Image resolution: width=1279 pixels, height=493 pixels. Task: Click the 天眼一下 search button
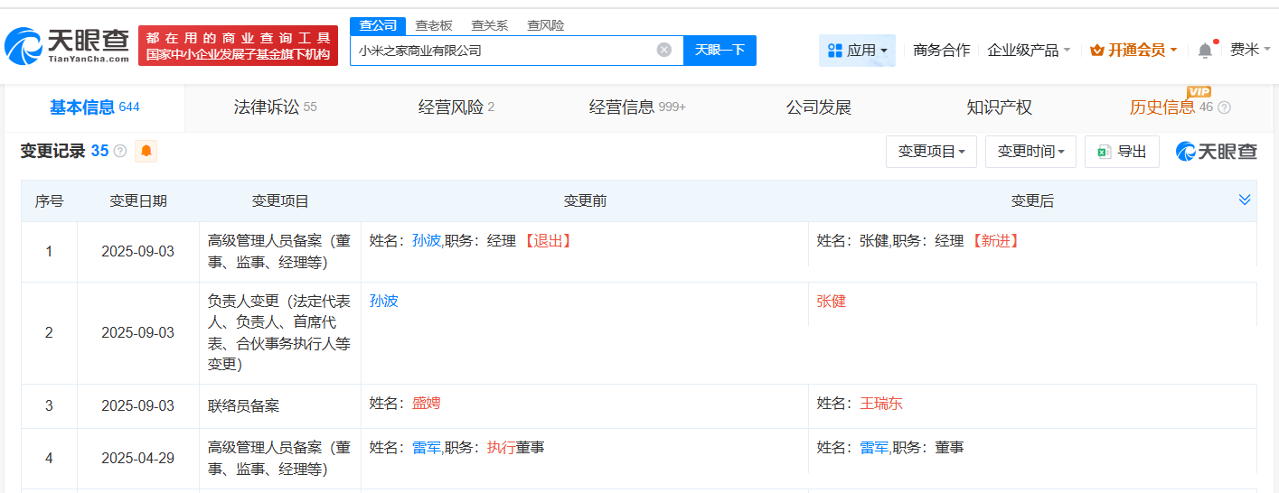(x=719, y=50)
